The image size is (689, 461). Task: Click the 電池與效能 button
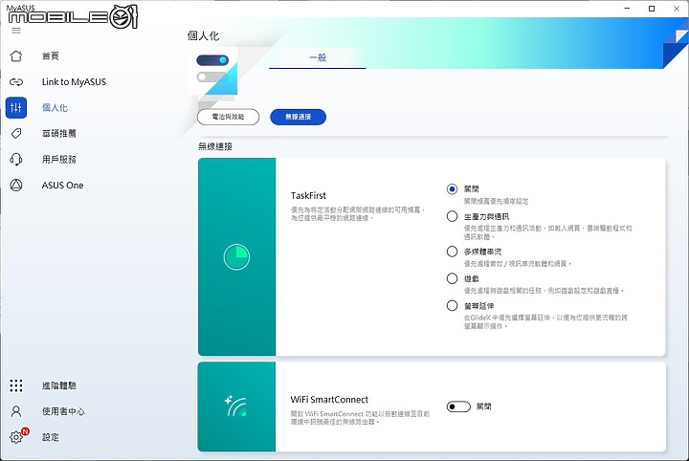click(228, 117)
